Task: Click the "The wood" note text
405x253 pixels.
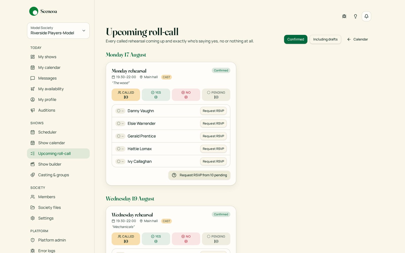Action: (121, 83)
